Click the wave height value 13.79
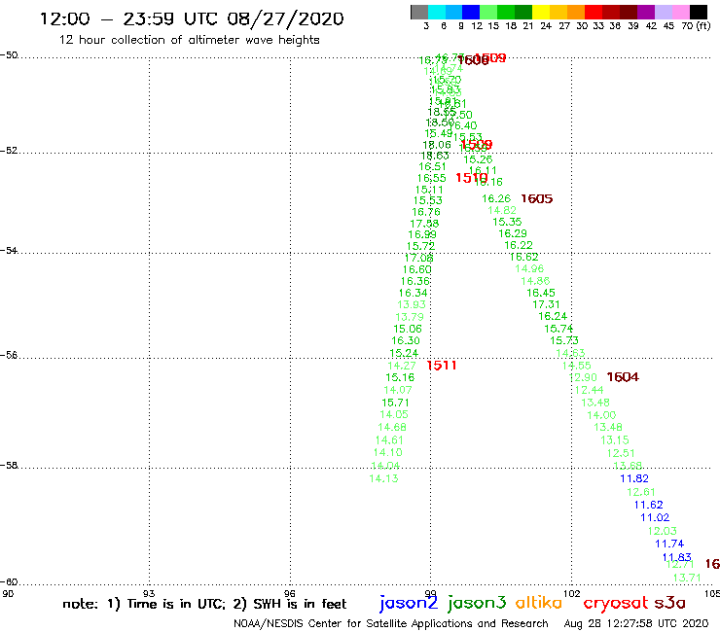Image resolution: width=720 pixels, height=632 pixels. (410, 317)
